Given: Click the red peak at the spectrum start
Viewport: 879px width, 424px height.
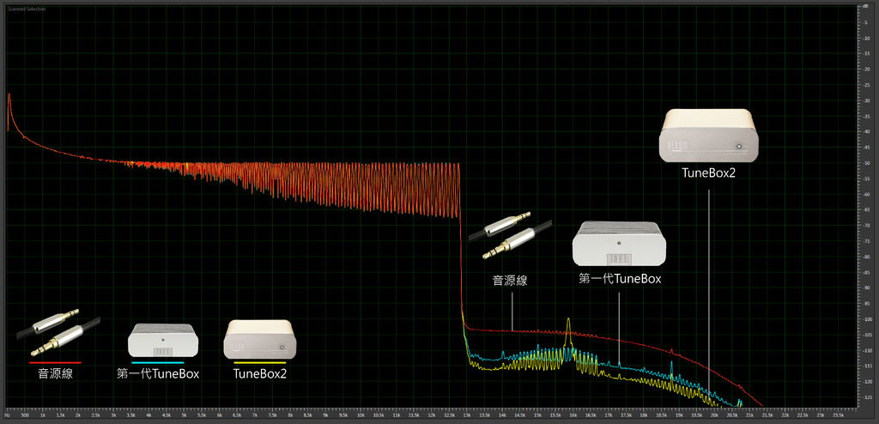Looking at the screenshot, I should pos(9,95).
